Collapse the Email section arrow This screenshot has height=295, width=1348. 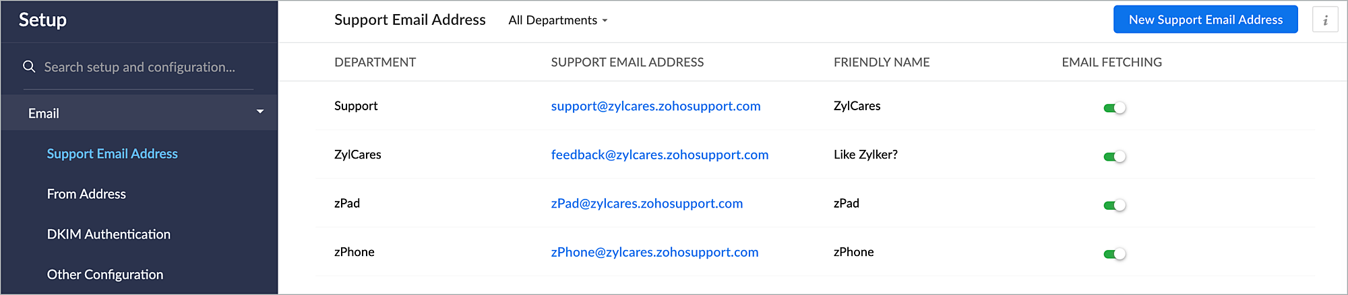point(260,112)
